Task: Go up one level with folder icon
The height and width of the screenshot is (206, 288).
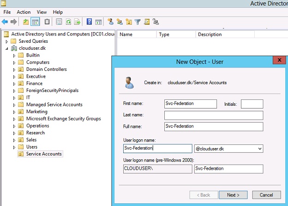Action: [x=26, y=22]
